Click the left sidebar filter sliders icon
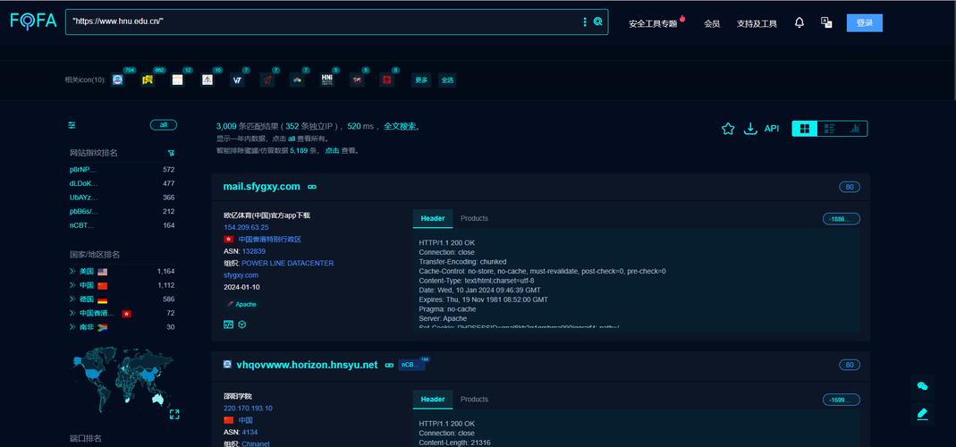This screenshot has width=956, height=447. click(x=72, y=125)
